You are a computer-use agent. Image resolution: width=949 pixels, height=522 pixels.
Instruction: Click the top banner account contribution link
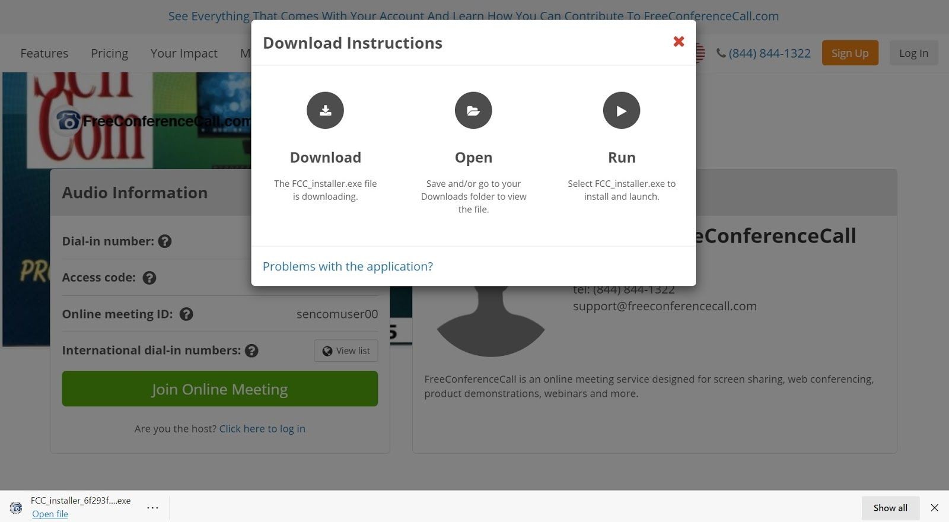473,16
